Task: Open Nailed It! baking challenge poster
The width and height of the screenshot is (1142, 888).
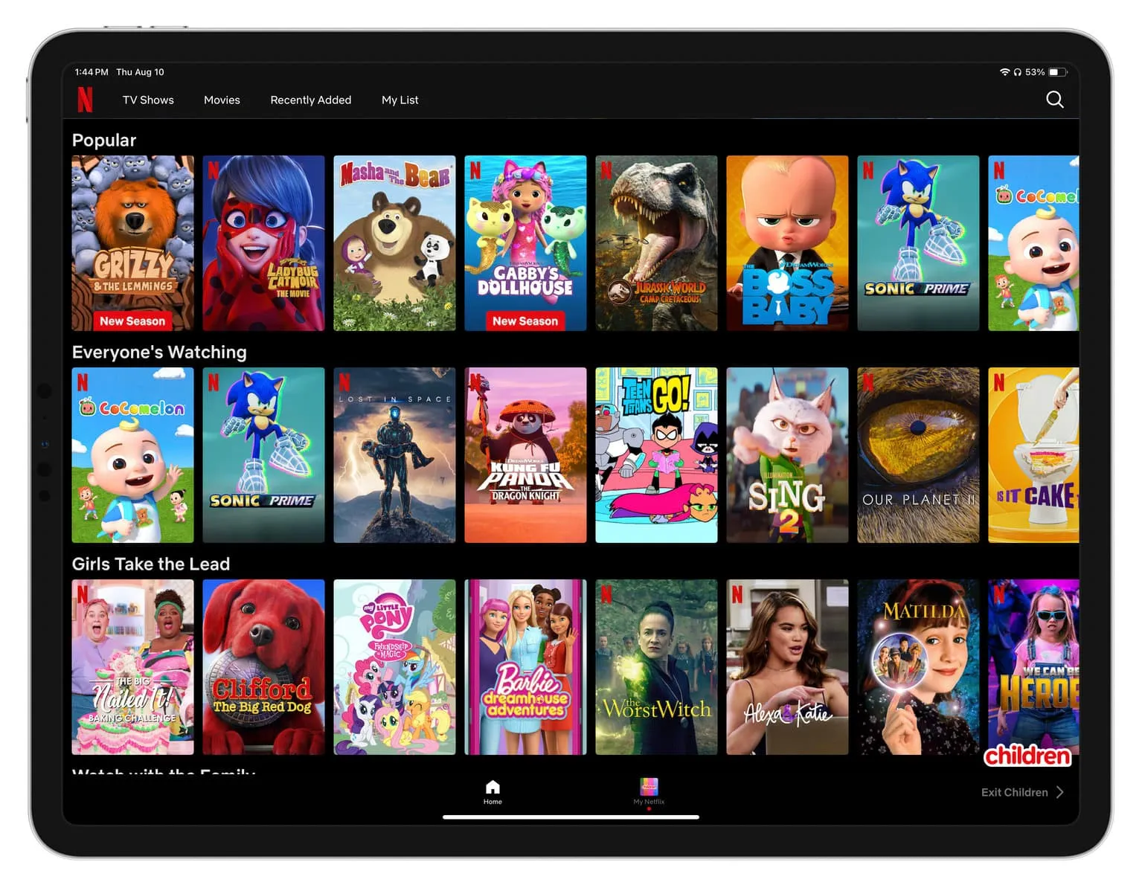Action: tap(132, 667)
